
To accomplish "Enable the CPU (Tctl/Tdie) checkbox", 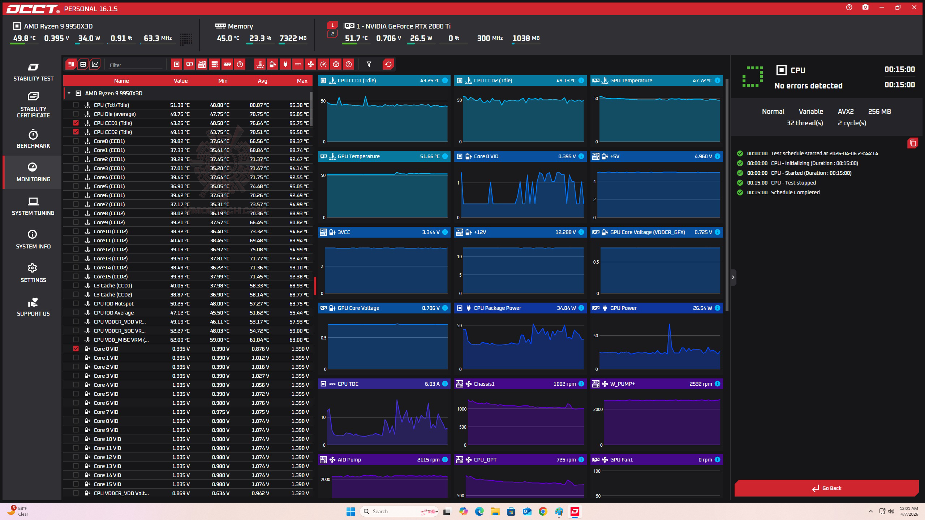I will pyautogui.click(x=76, y=105).
